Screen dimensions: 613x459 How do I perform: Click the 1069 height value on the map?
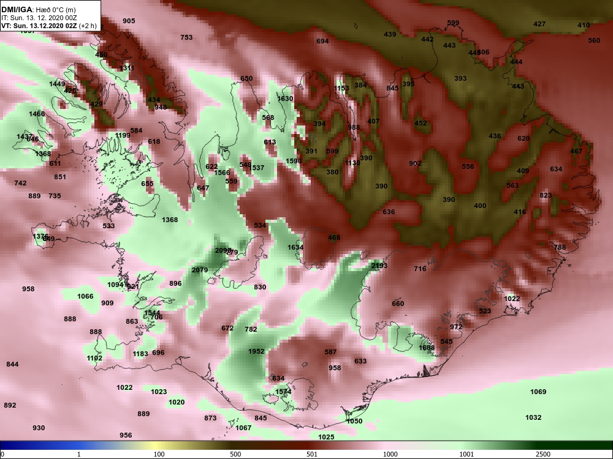tap(538, 392)
